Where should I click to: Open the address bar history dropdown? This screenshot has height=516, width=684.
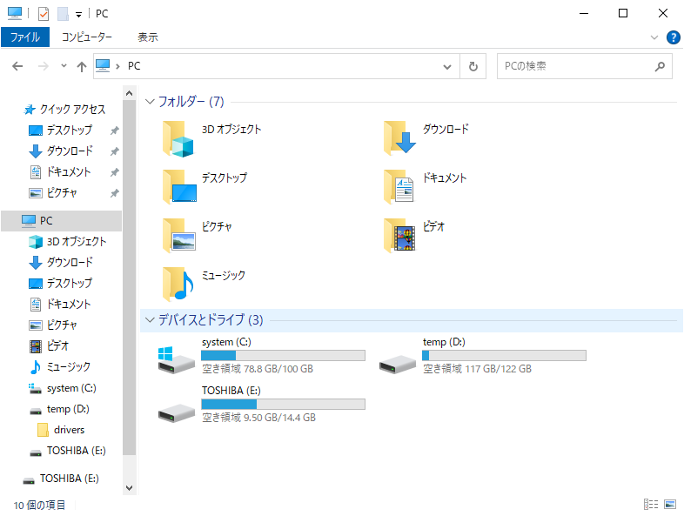447,67
